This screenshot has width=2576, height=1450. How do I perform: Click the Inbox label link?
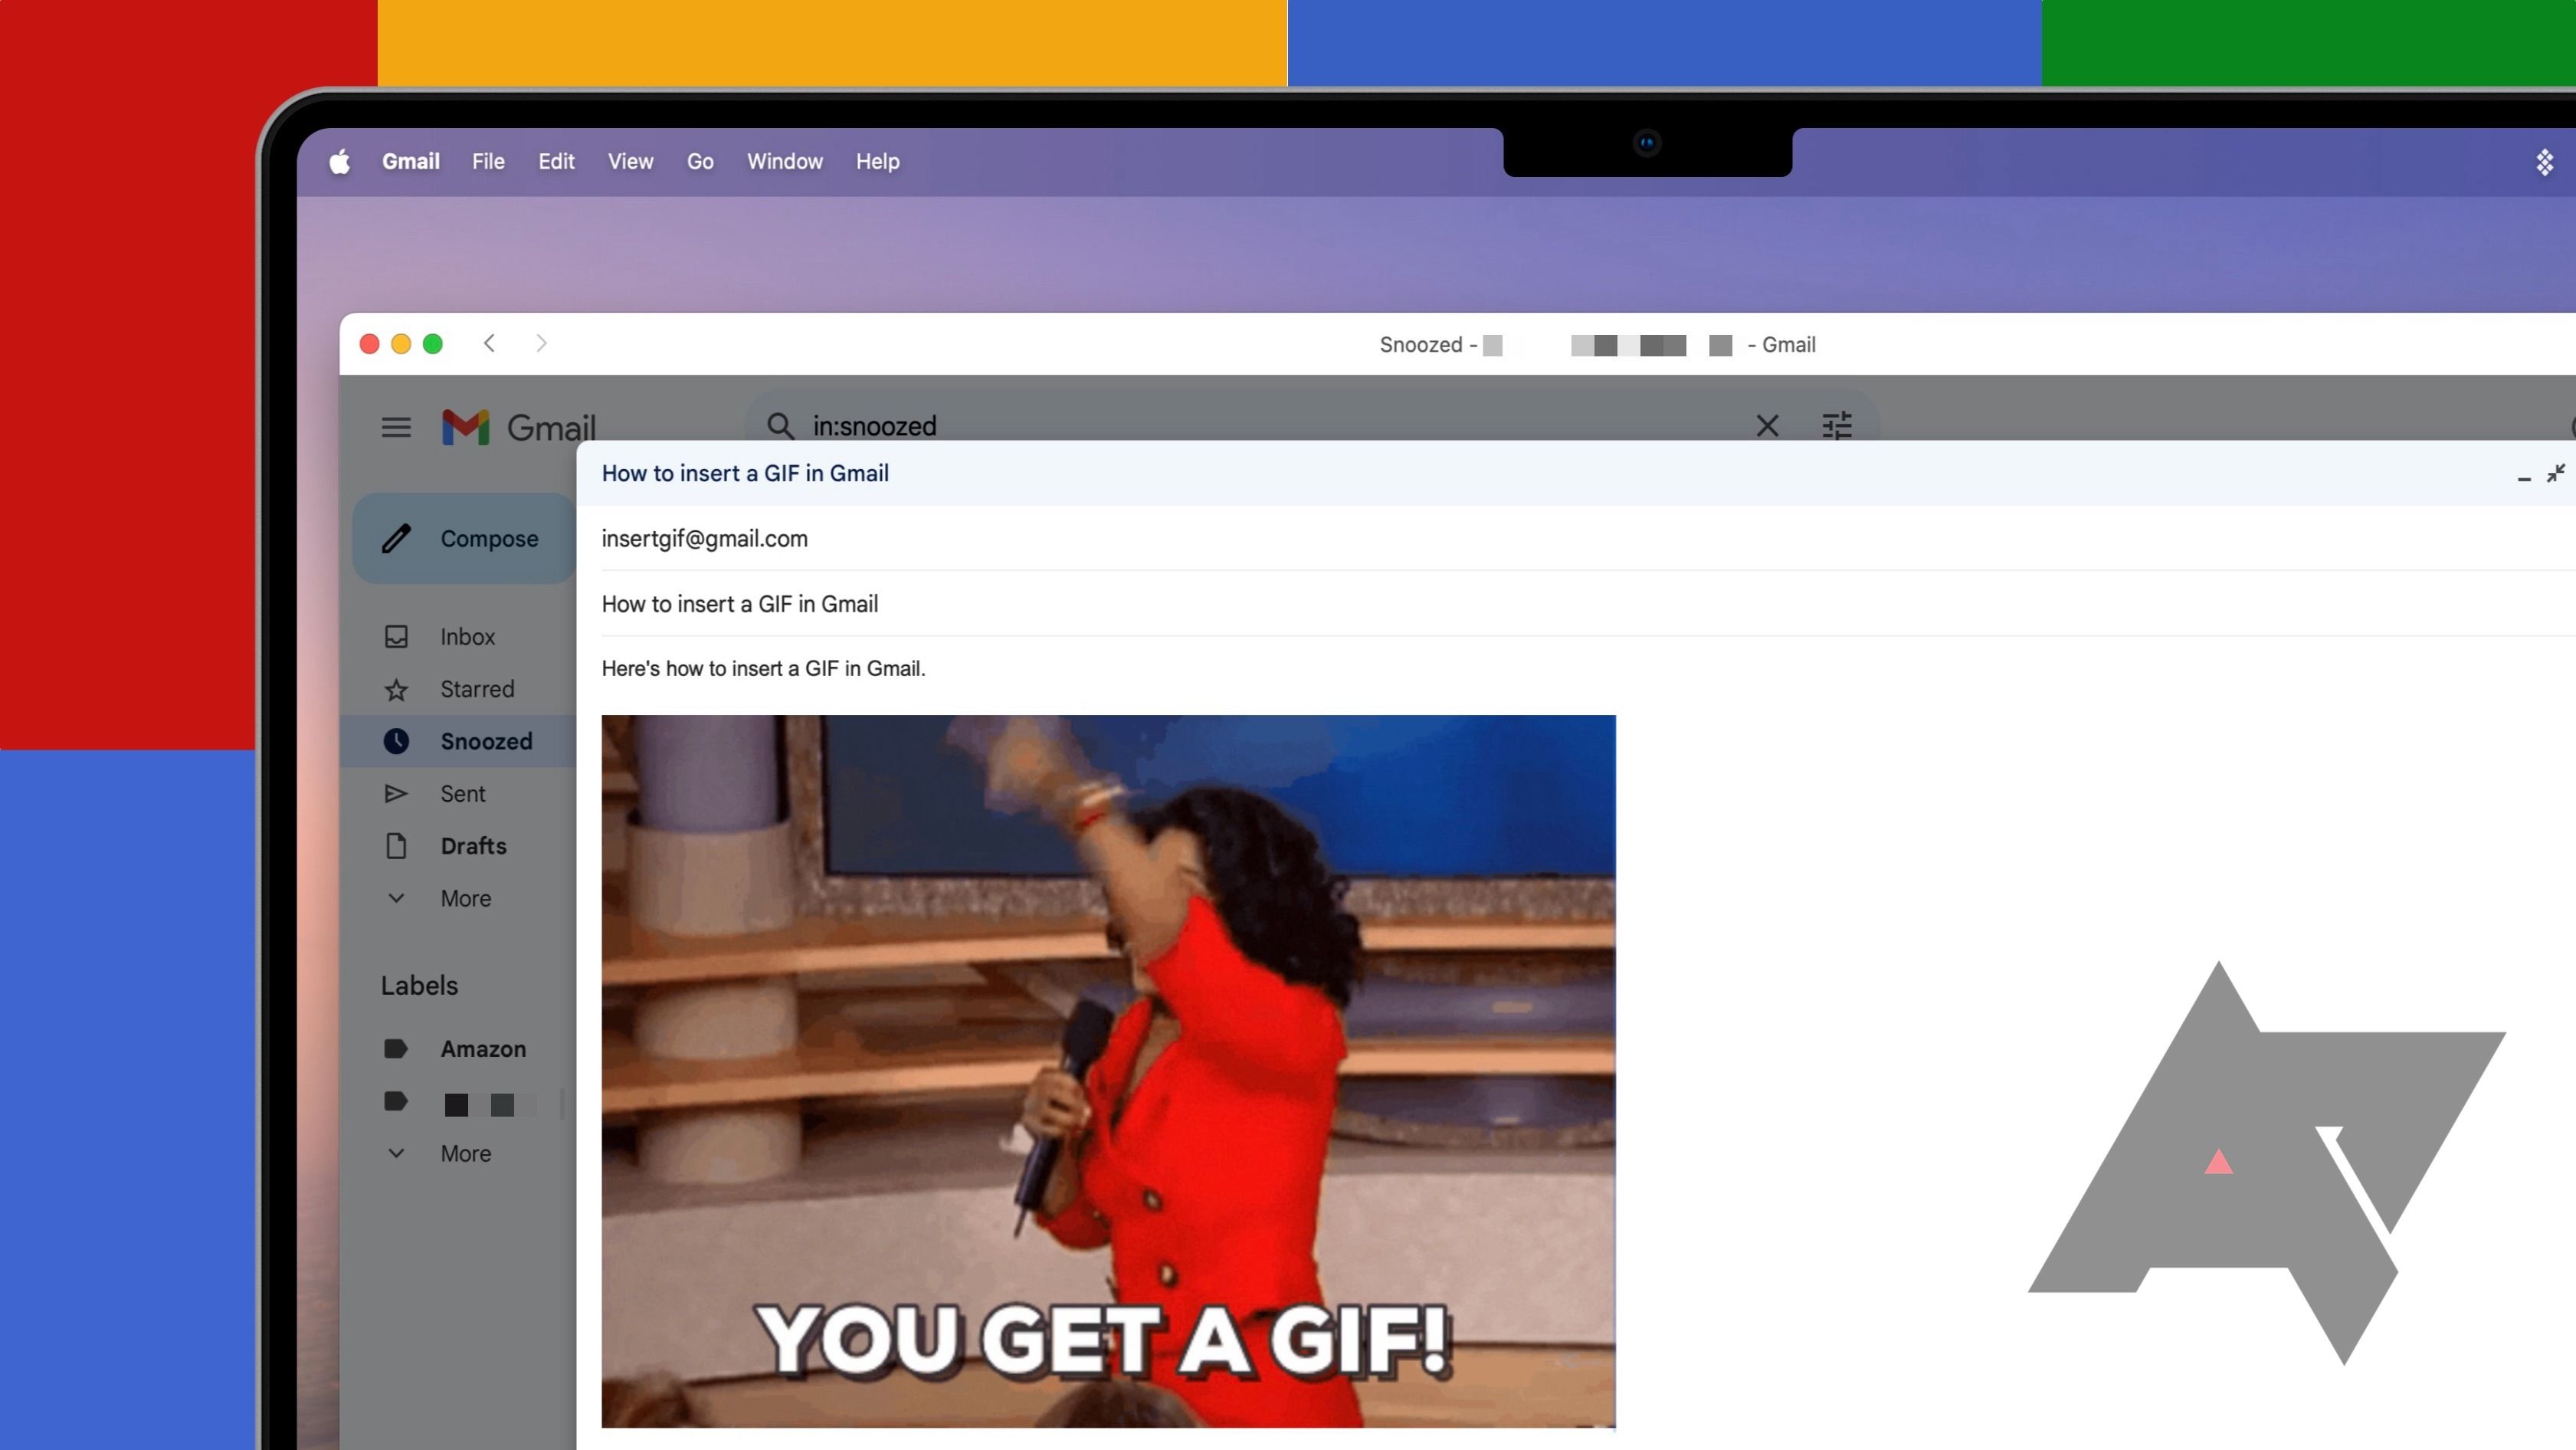coord(469,635)
